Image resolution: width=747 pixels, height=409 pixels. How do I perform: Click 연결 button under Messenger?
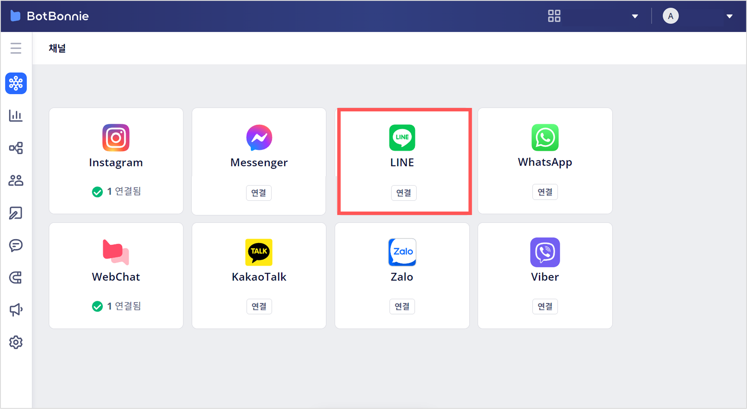pos(259,193)
